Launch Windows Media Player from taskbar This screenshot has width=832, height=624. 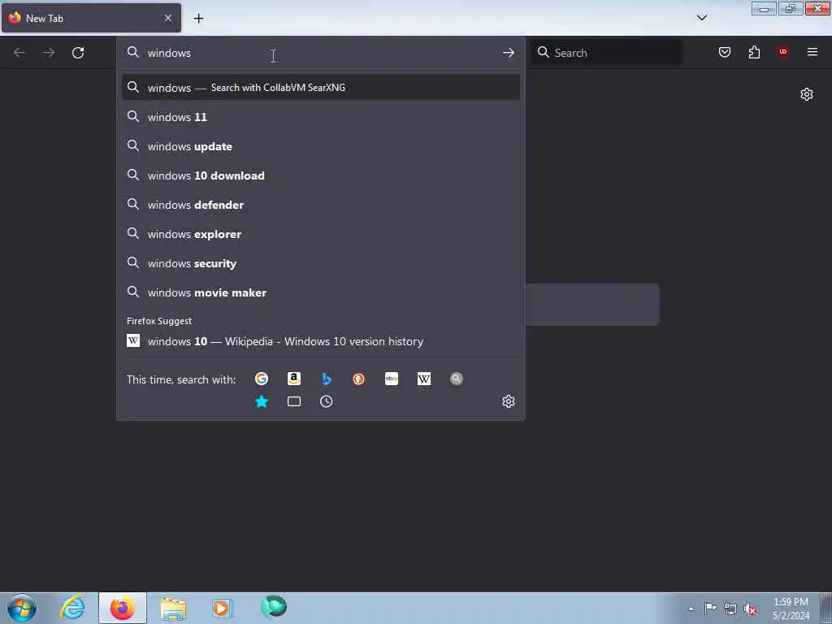(222, 608)
